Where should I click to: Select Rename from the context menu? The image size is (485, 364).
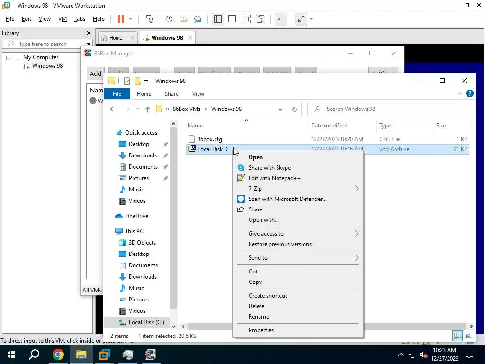point(298,317)
